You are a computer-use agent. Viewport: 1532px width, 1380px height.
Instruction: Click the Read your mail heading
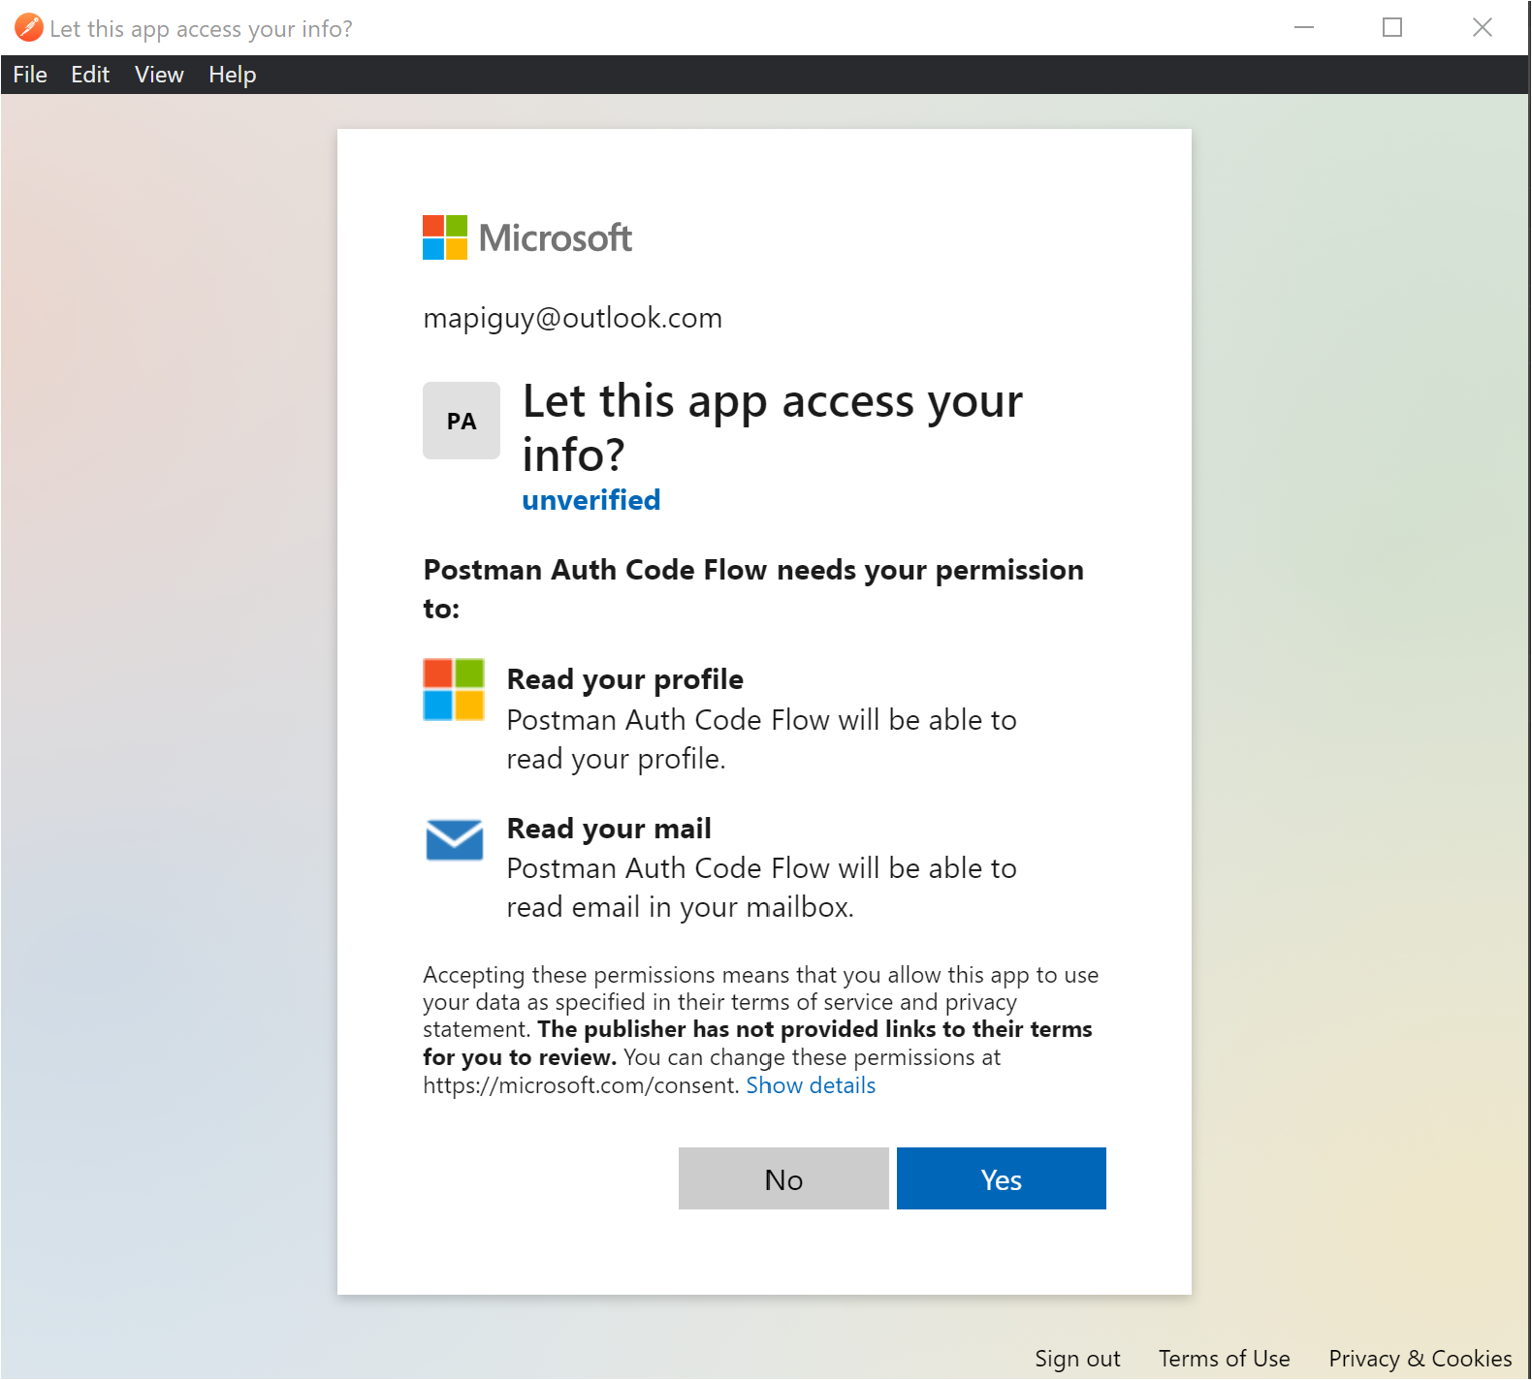click(x=609, y=829)
